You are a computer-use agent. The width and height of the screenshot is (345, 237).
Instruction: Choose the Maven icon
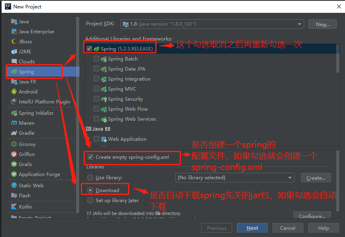click(x=14, y=123)
